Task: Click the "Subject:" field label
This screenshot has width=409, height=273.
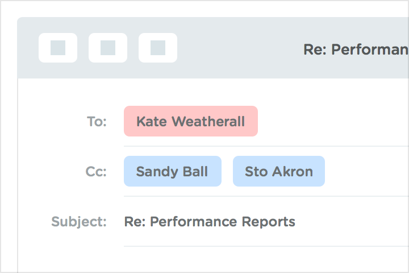Action: 79,221
